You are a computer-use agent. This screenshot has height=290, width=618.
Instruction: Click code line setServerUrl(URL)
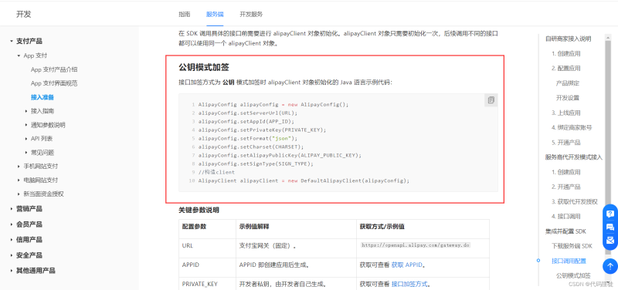(248, 113)
